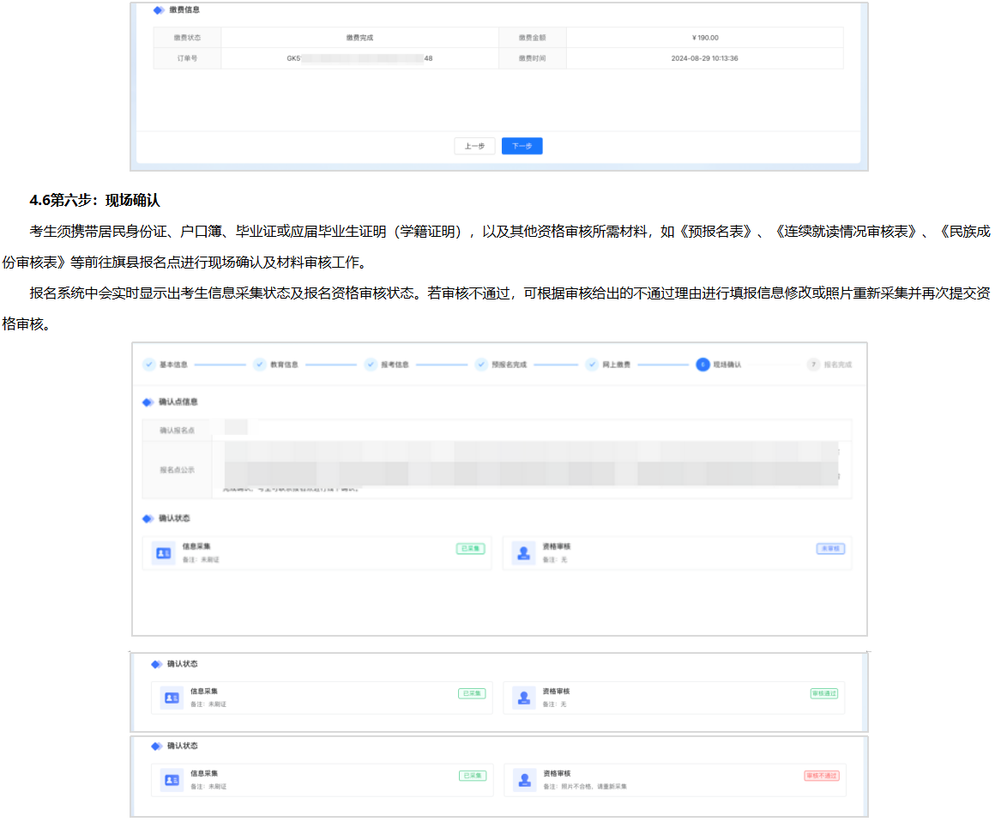The width and height of the screenshot is (995, 822).
Task: Click the 下一步 button
Action: point(522,146)
